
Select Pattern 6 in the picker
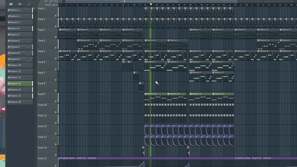(x=20, y=41)
